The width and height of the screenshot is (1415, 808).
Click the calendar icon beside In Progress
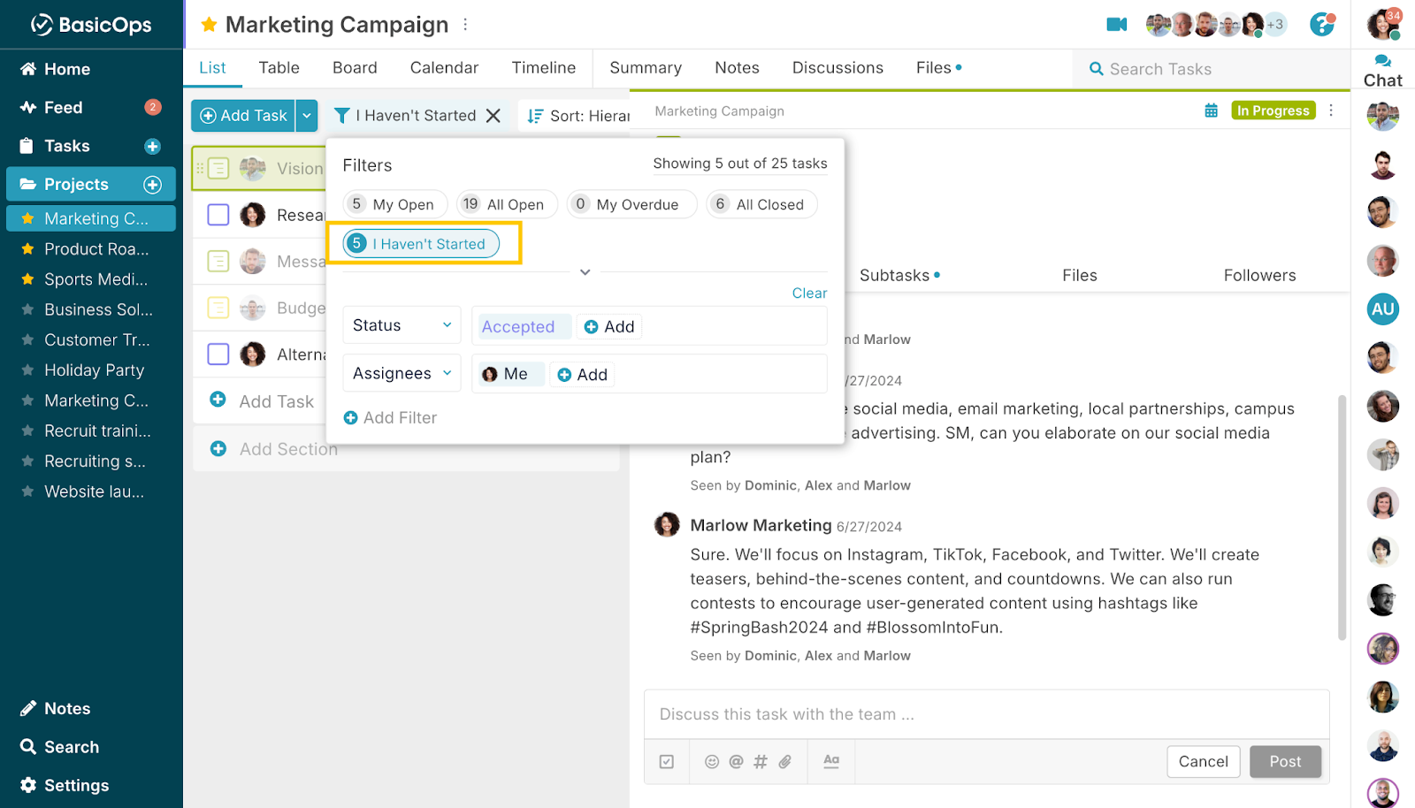click(1211, 111)
